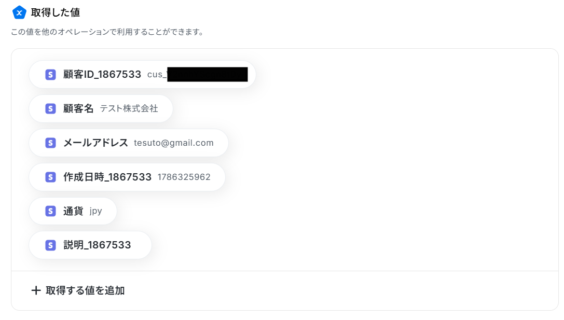This screenshot has height=320, width=564.
Task: Click the Stripe icon in 顧客名 chip
Action: click(x=50, y=108)
